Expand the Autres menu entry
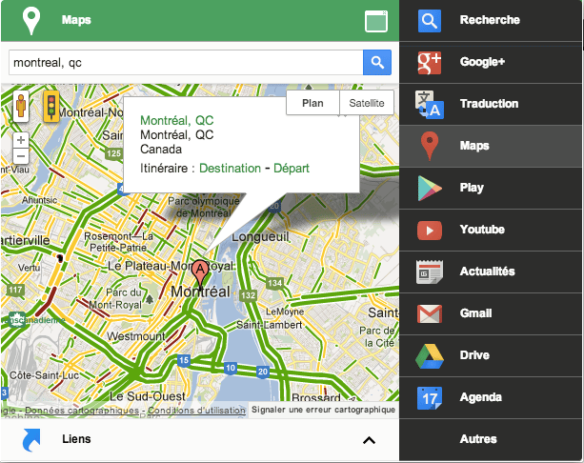 click(490, 439)
